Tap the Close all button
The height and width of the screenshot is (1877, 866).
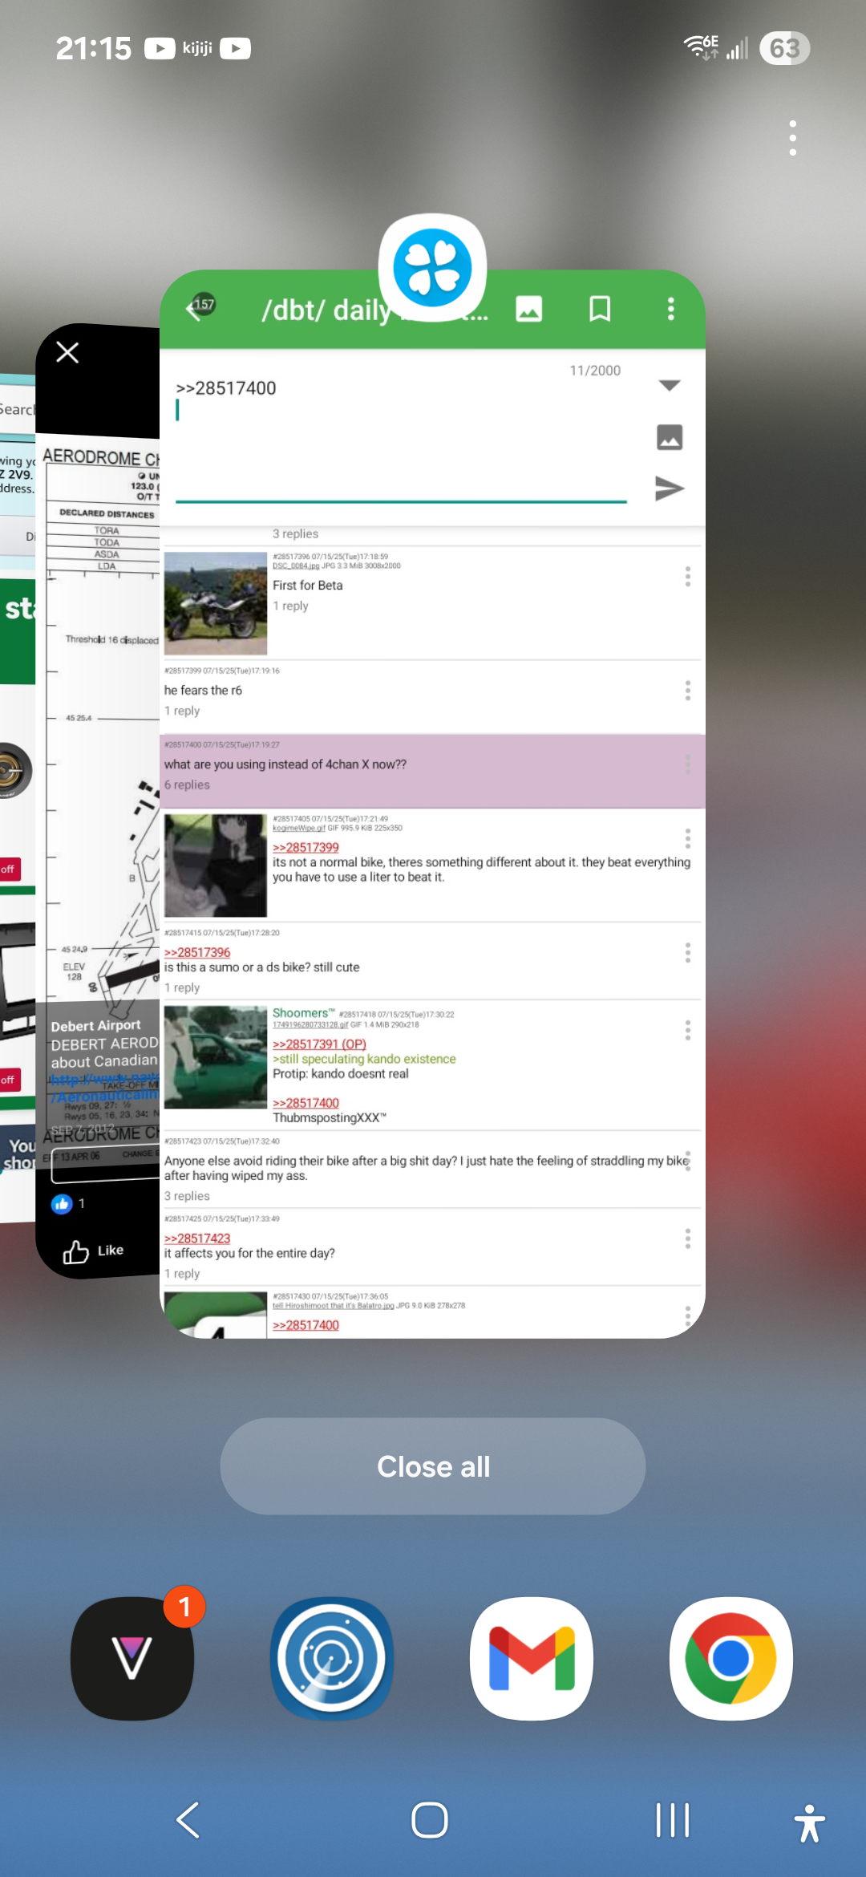tap(433, 1466)
